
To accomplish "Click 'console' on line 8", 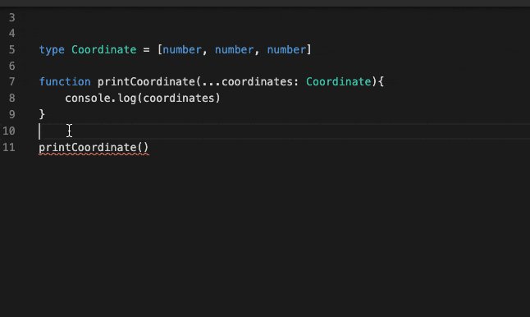I will pos(88,98).
